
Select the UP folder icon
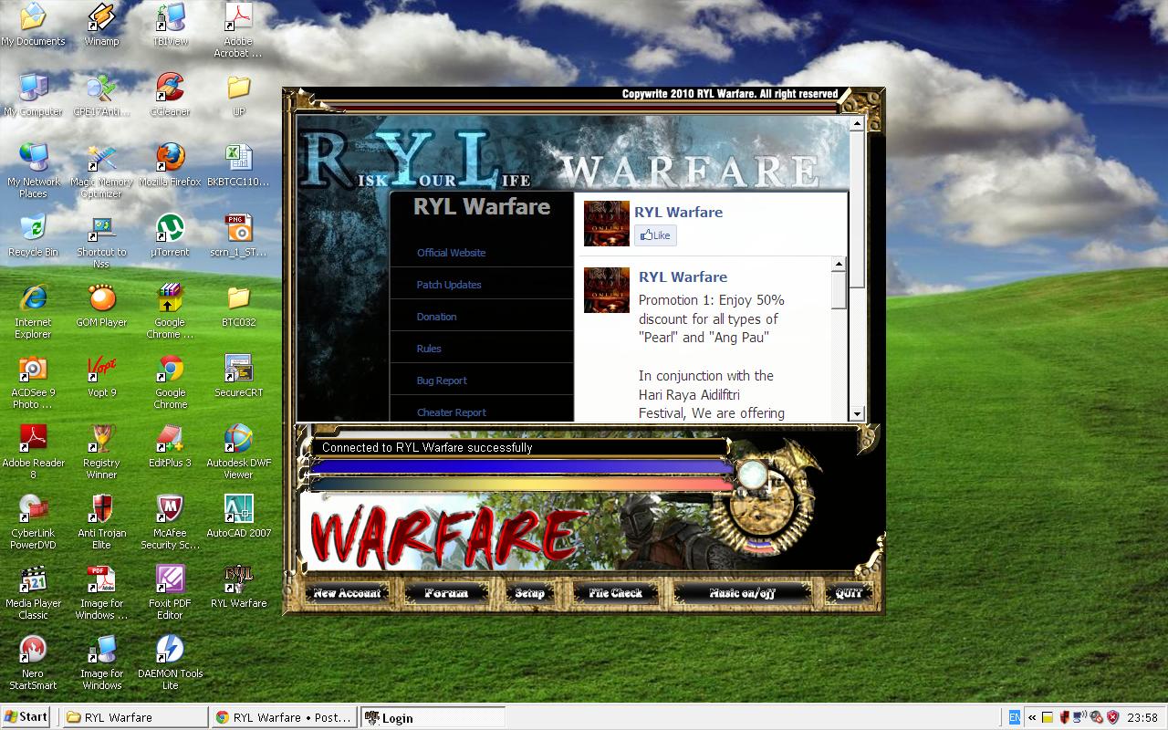[238, 95]
